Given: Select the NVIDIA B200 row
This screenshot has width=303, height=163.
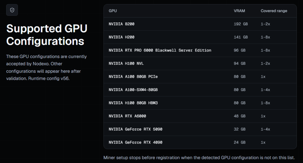Looking at the screenshot, I should (200, 24).
